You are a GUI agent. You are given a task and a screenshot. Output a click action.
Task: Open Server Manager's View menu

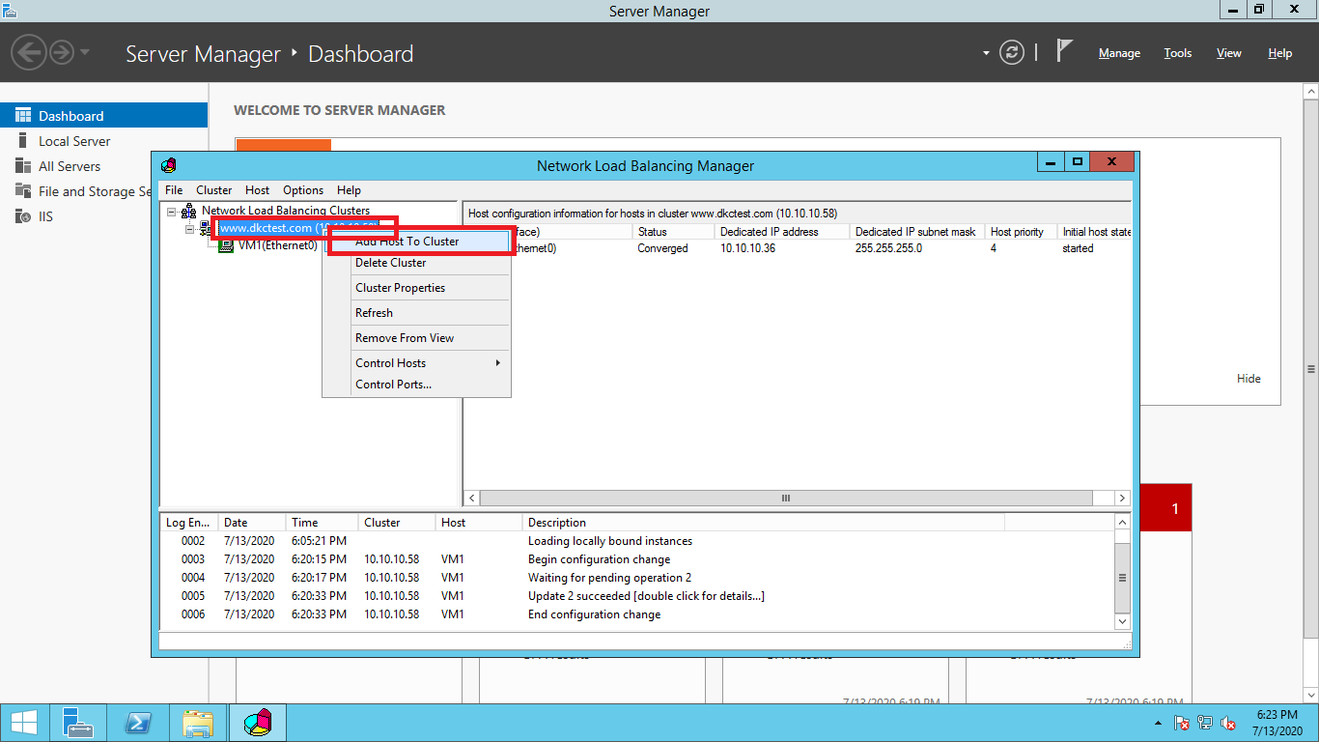coord(1229,53)
